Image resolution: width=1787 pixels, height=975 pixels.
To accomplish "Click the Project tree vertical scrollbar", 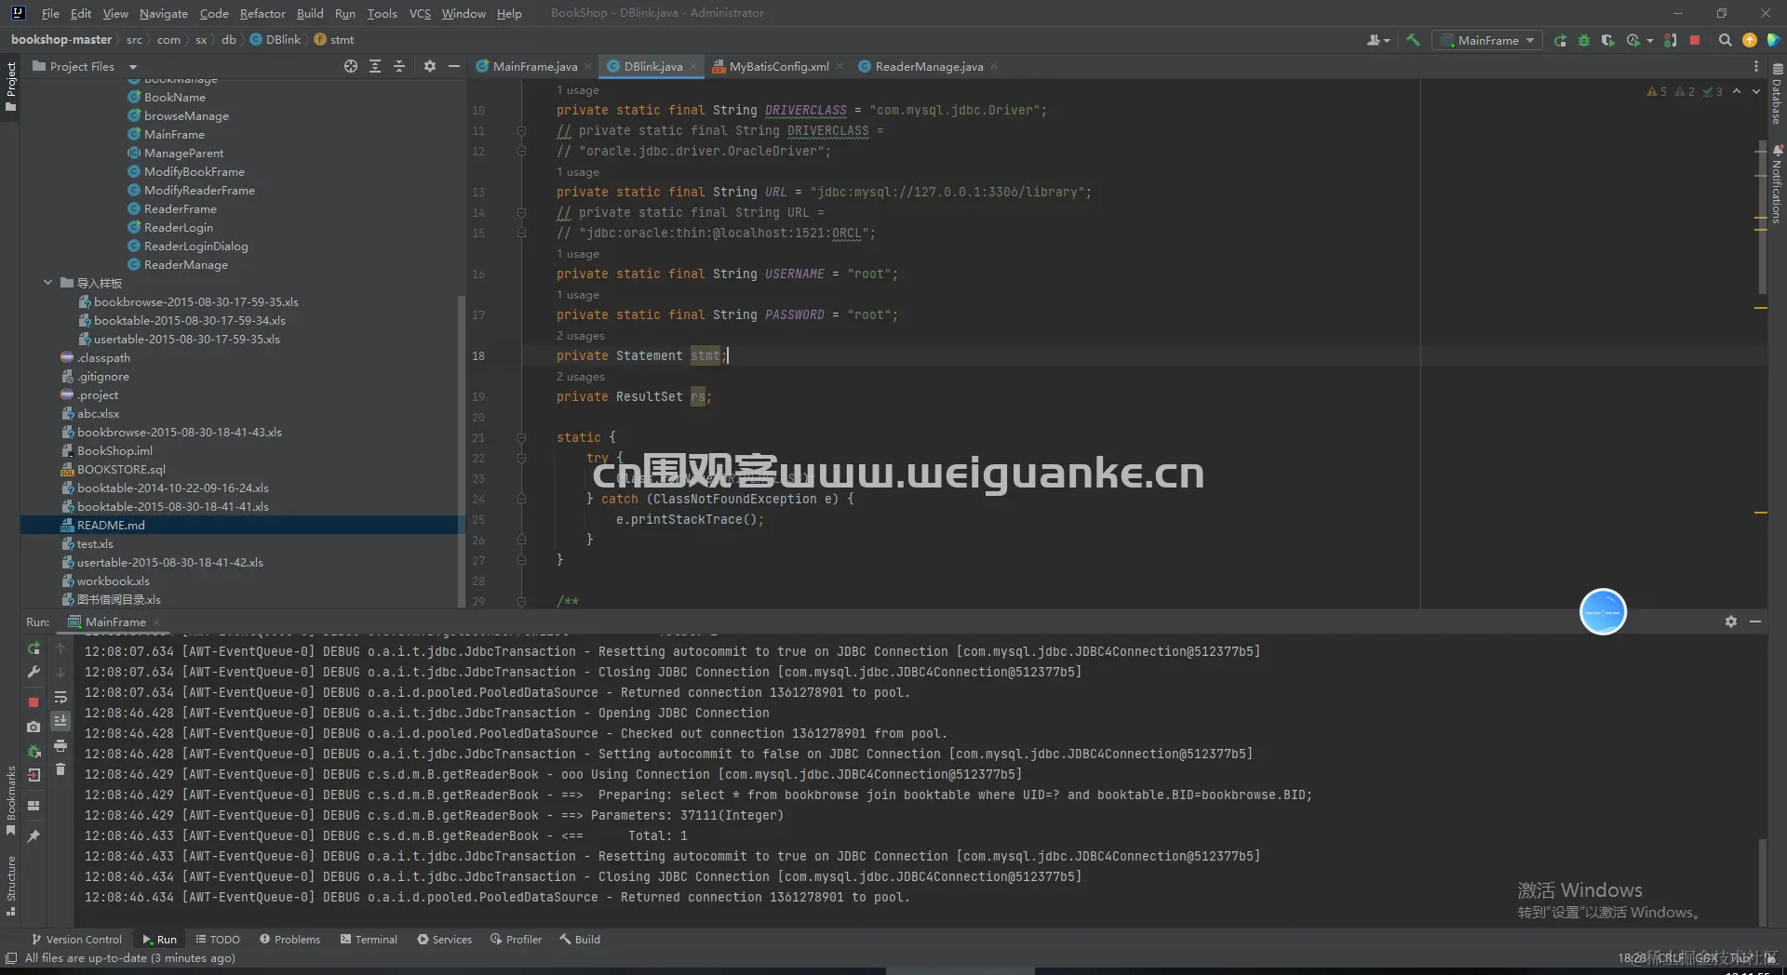I will (x=461, y=451).
